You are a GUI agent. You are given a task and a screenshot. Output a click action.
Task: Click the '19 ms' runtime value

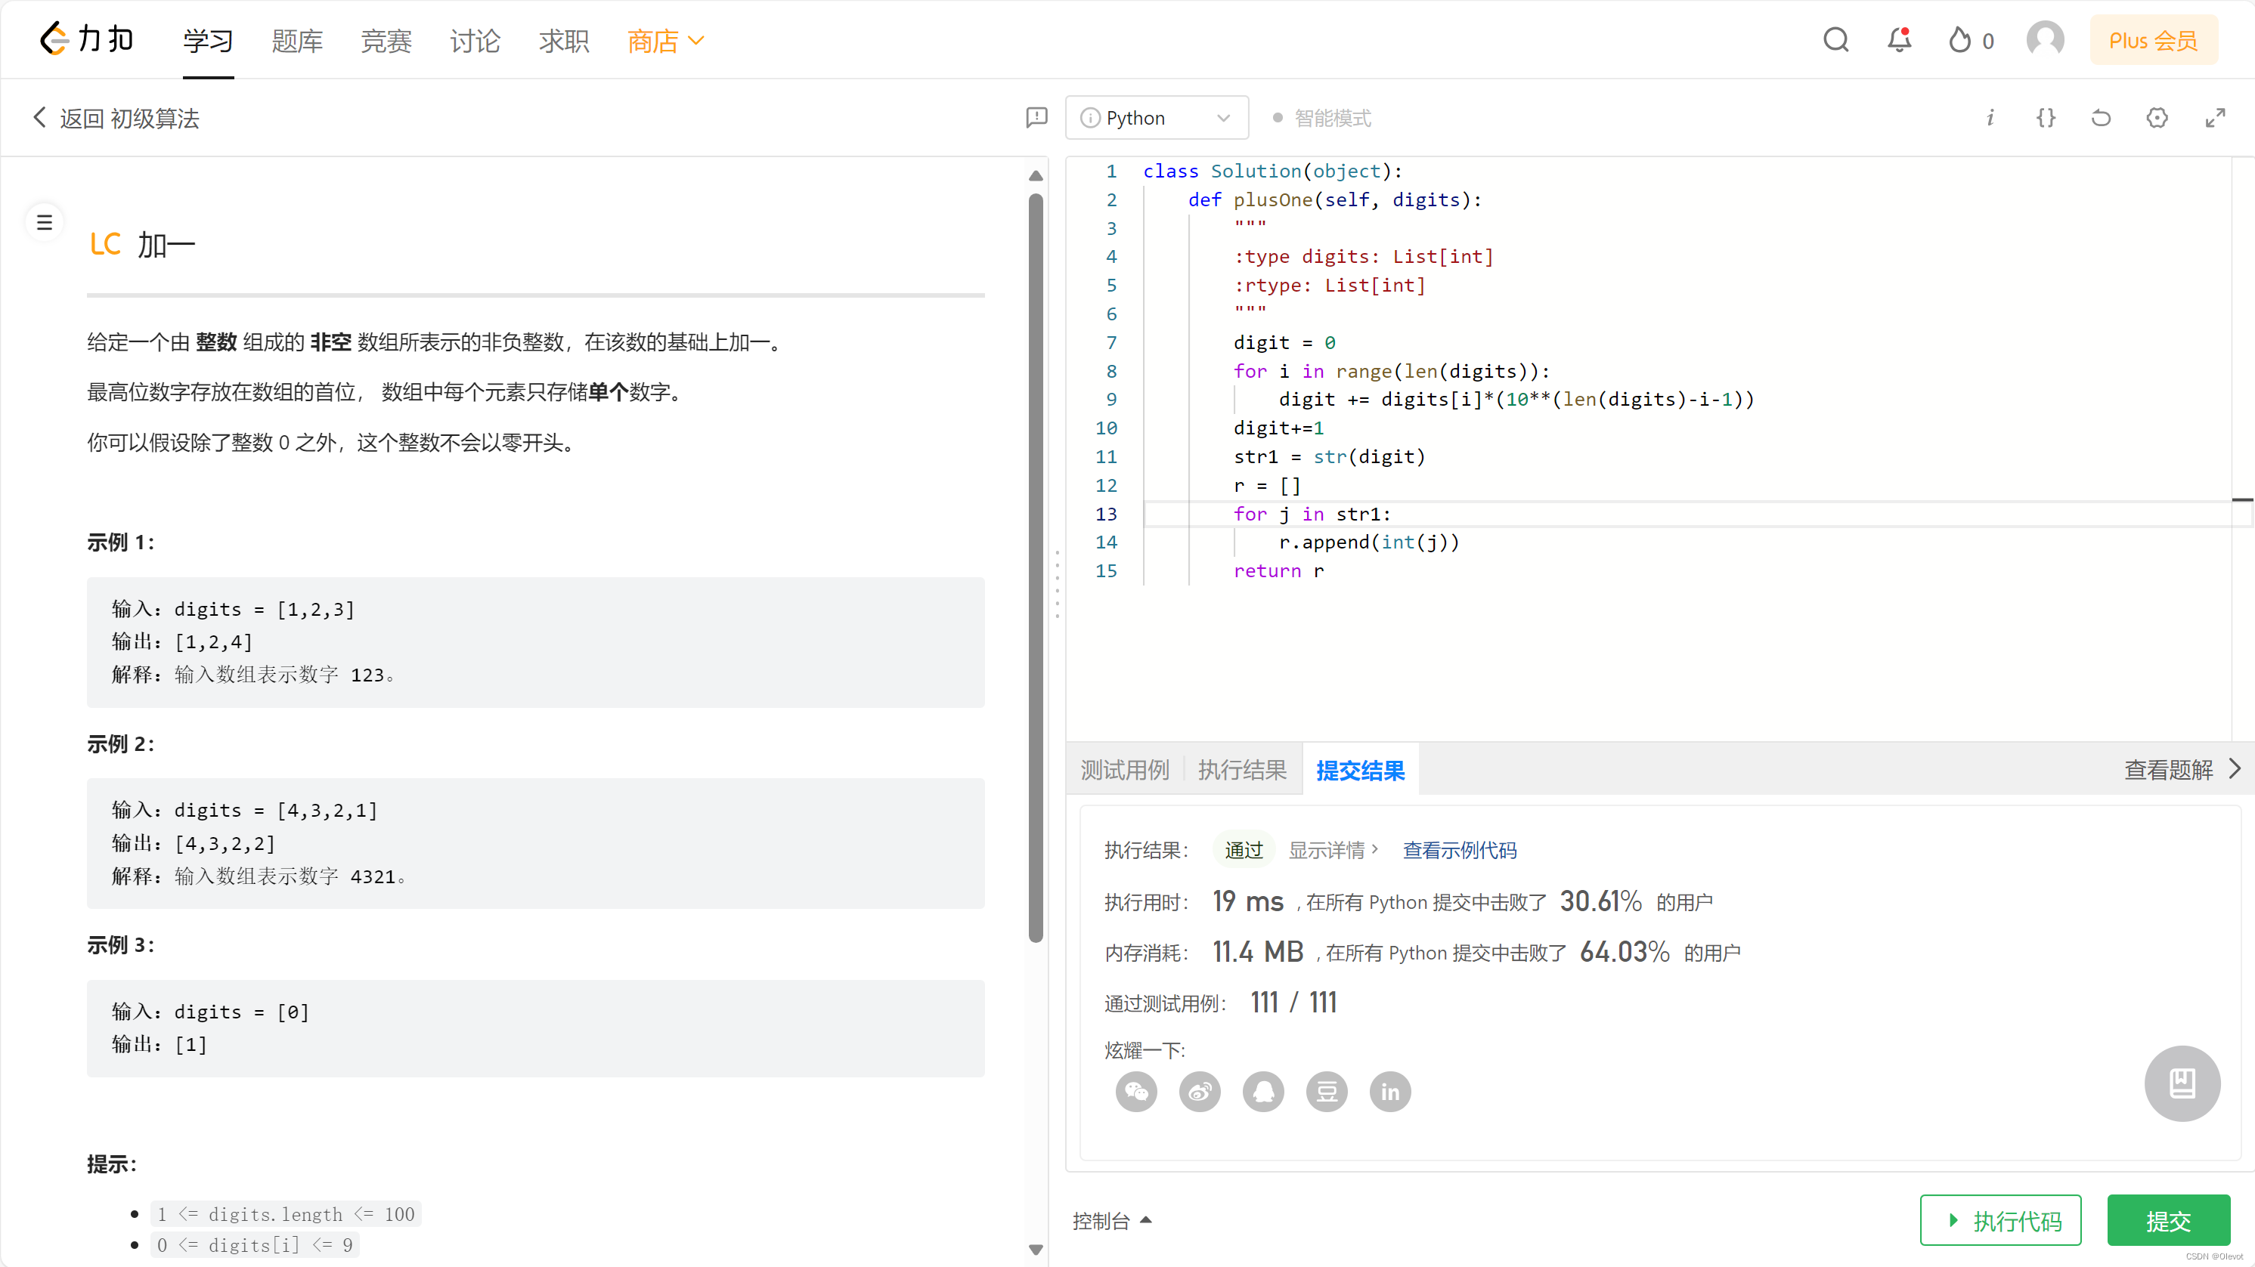coord(1247,901)
